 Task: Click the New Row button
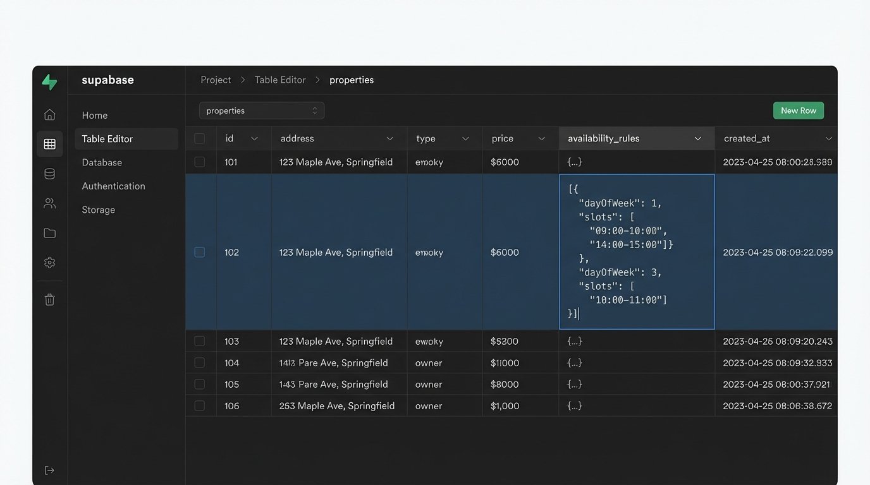click(x=798, y=110)
